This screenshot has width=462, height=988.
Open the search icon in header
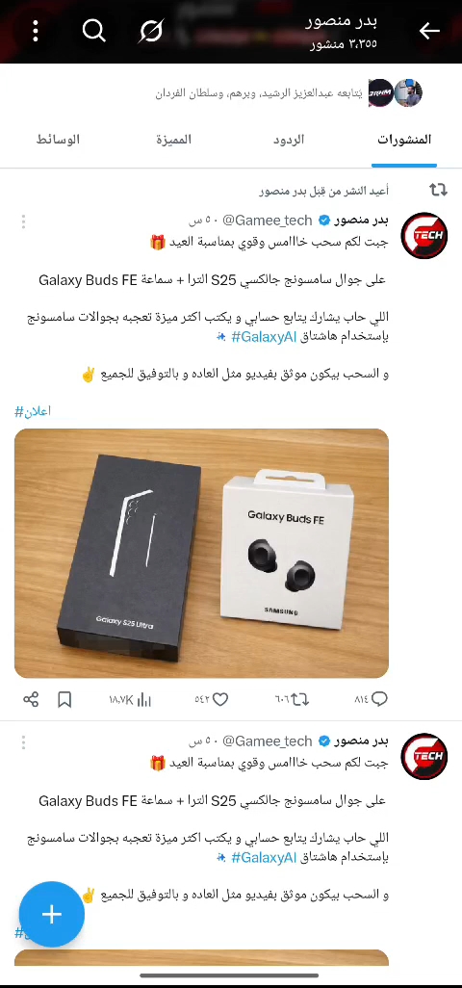(93, 30)
